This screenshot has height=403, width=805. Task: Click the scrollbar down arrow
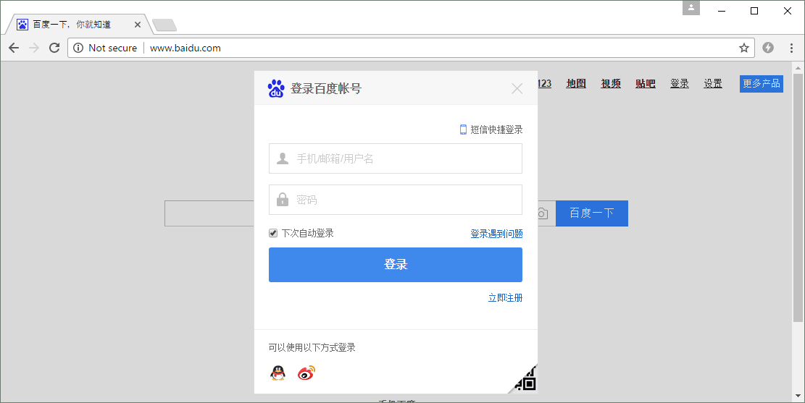(x=797, y=396)
